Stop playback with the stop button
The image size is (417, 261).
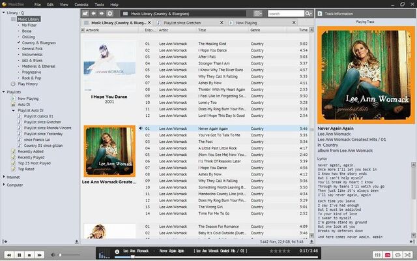[x=29, y=255]
